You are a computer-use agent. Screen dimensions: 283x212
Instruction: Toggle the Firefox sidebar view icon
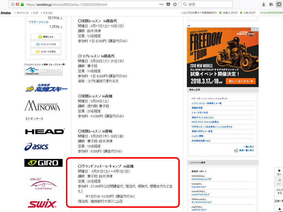[x=279, y=5]
